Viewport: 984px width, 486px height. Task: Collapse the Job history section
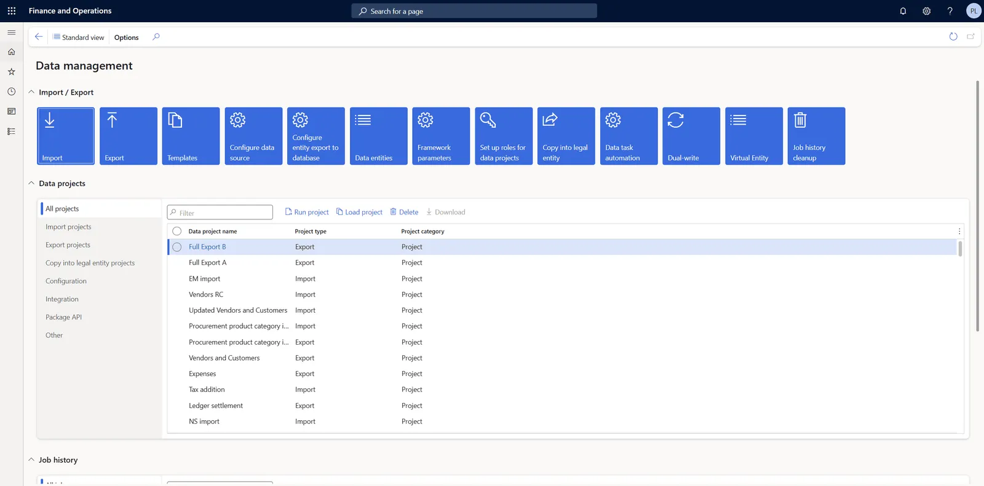coord(31,460)
